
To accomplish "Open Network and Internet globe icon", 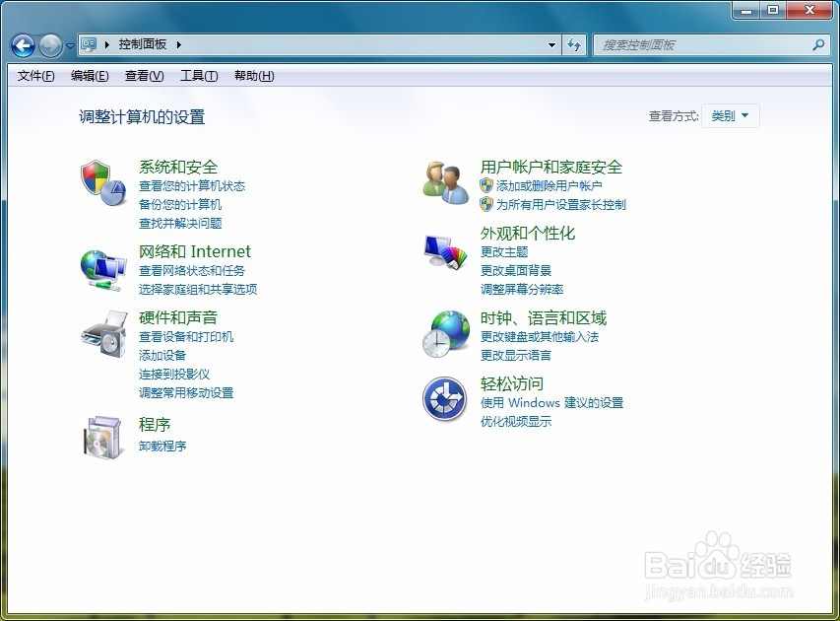I will [x=103, y=271].
